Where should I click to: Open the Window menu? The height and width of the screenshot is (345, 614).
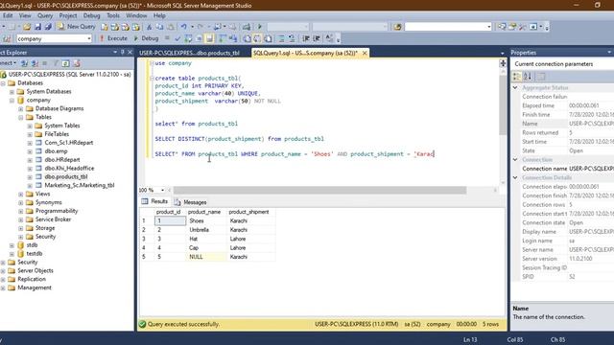[136, 15]
